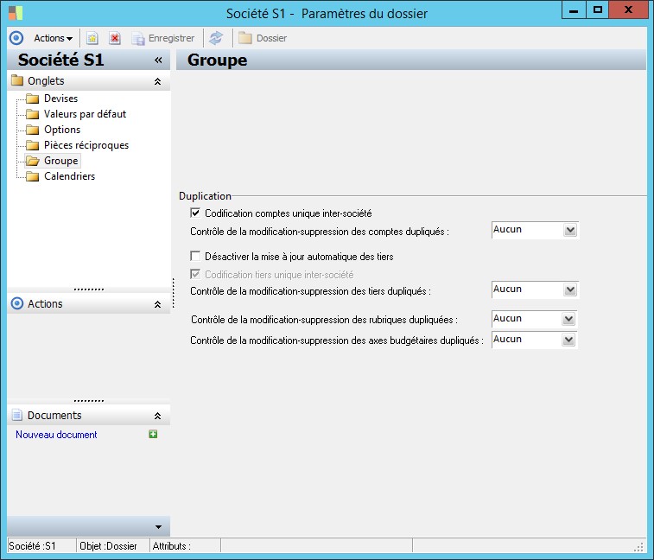654x560 pixels.
Task: Click the Documents panel page icon
Action: pos(17,415)
